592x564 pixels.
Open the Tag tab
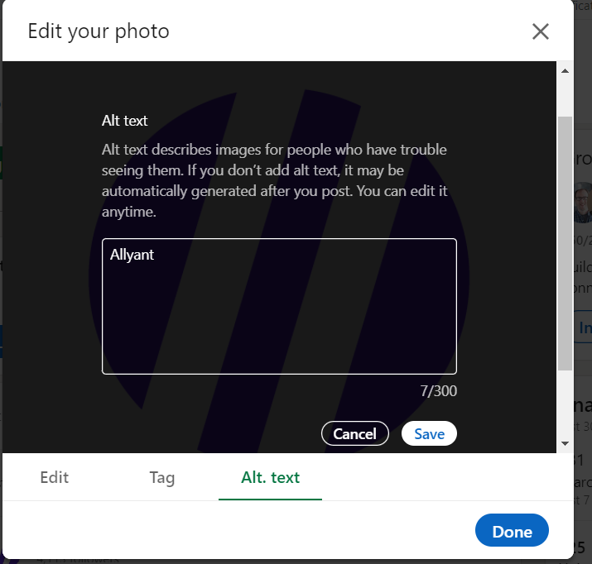(162, 477)
